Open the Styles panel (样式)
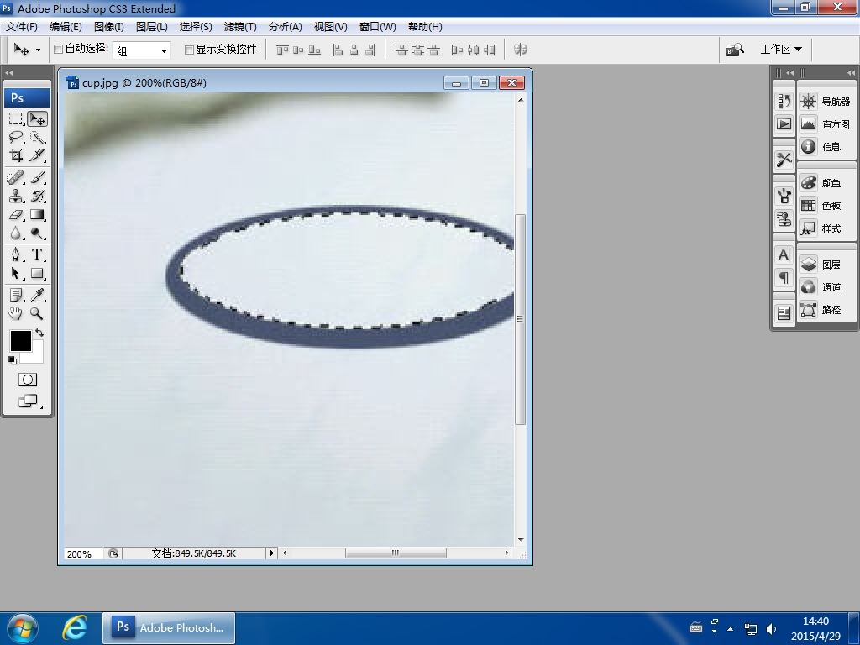The height and width of the screenshot is (645, 860). (x=826, y=228)
